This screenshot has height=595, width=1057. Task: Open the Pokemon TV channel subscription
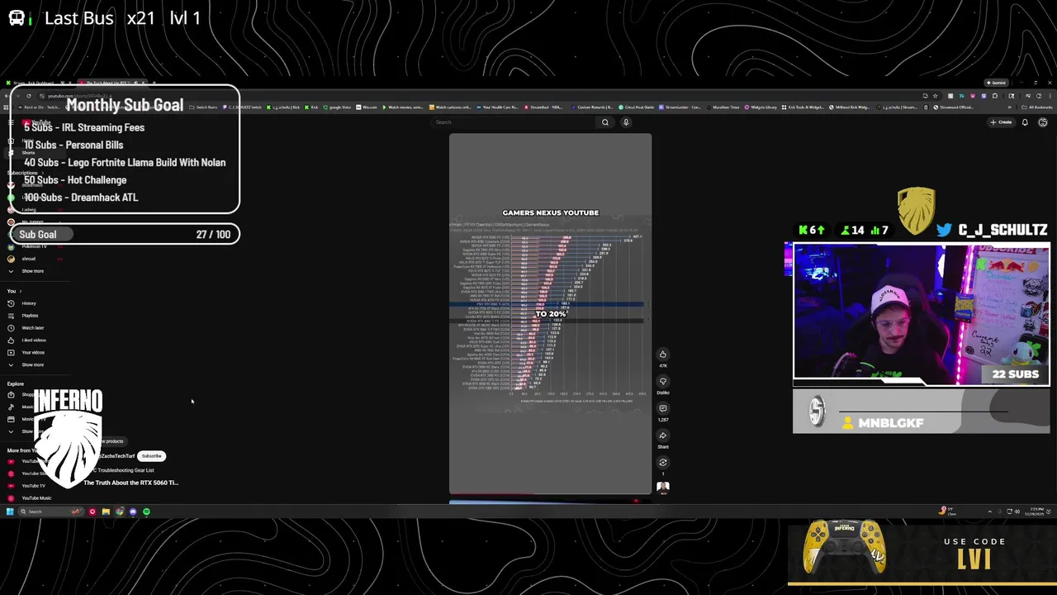coord(33,246)
